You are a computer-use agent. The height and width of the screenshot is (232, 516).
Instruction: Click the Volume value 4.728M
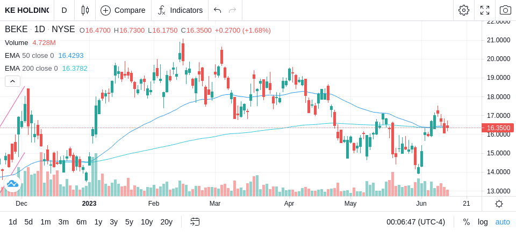[44, 43]
